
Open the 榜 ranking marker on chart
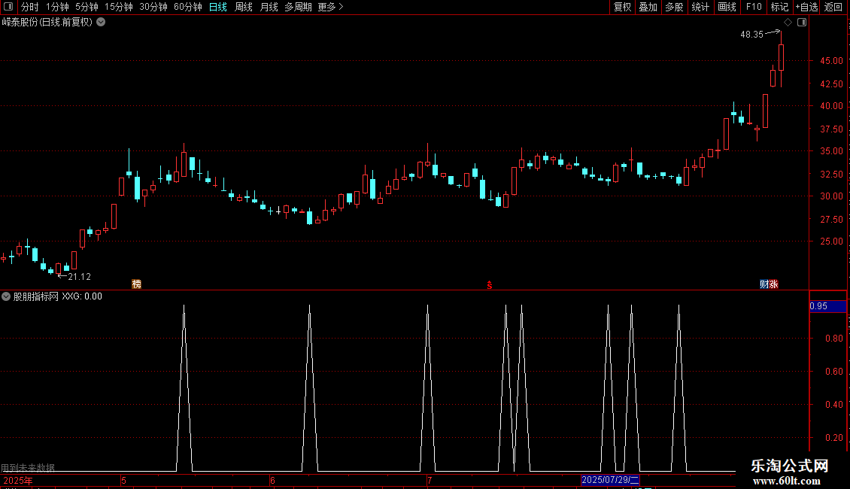[x=137, y=284]
